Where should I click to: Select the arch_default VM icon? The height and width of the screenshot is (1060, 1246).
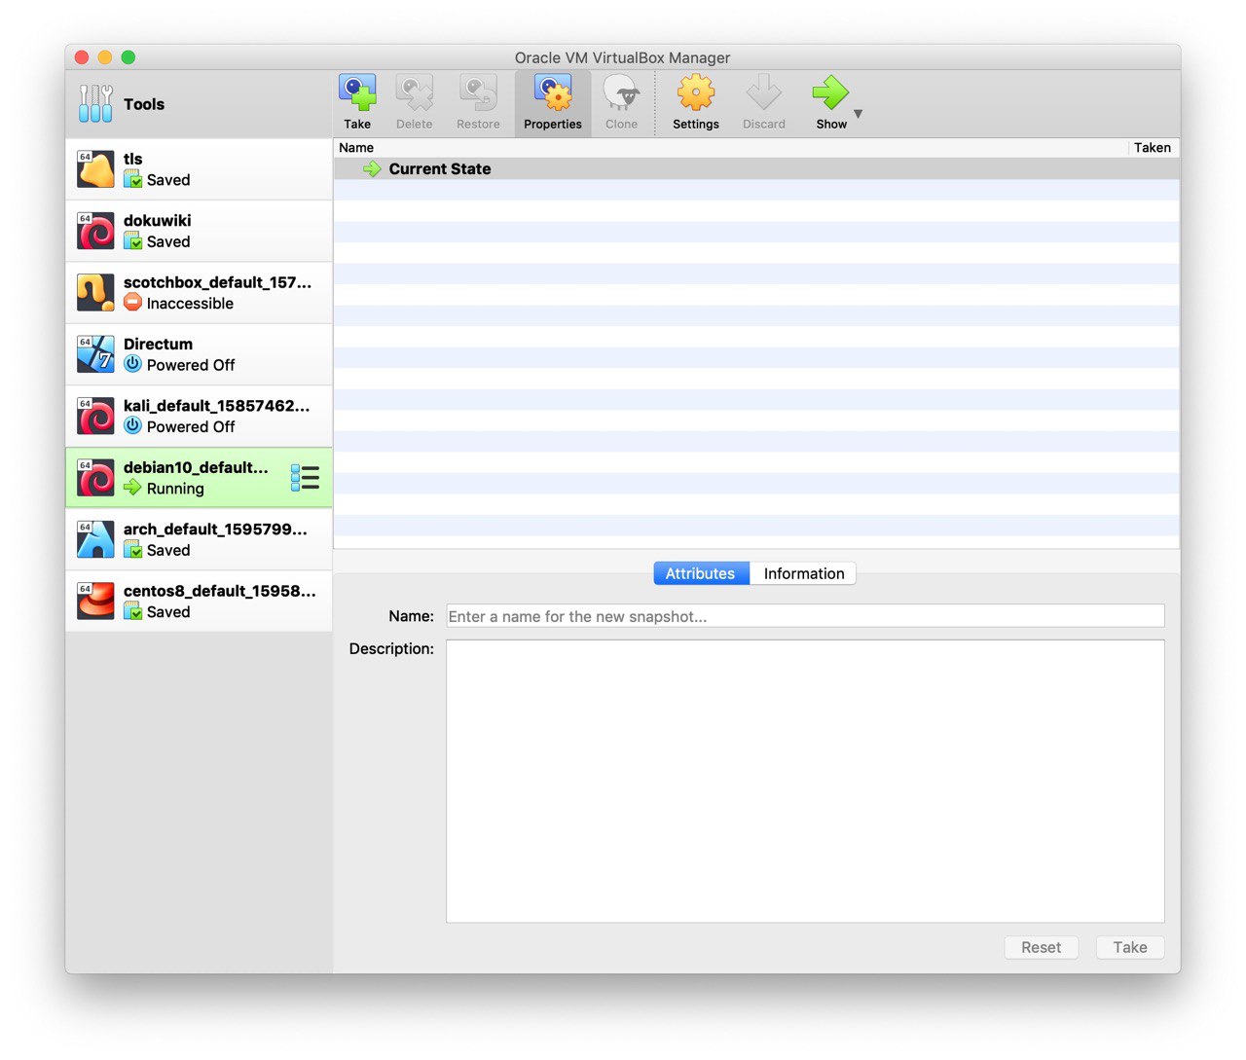coord(95,539)
